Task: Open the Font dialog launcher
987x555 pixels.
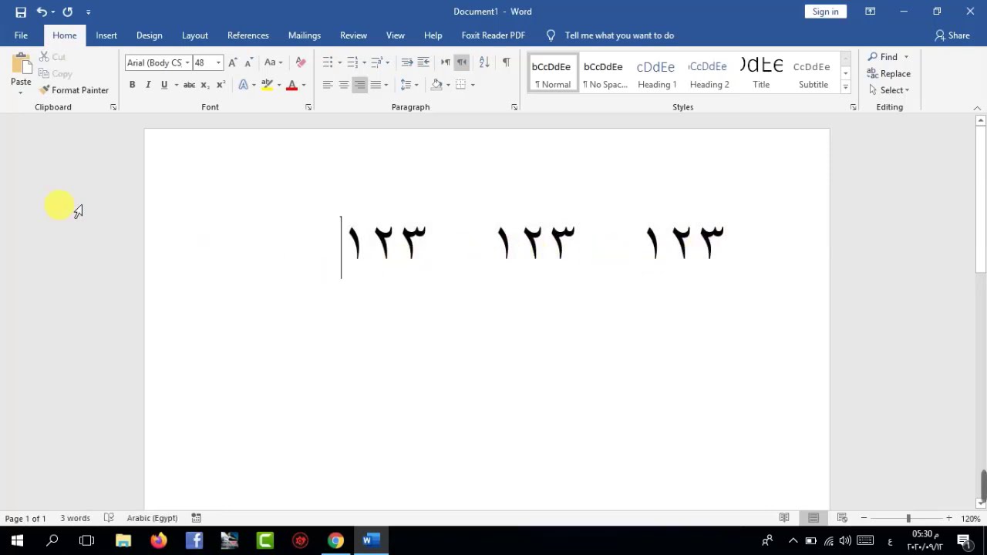Action: [308, 107]
